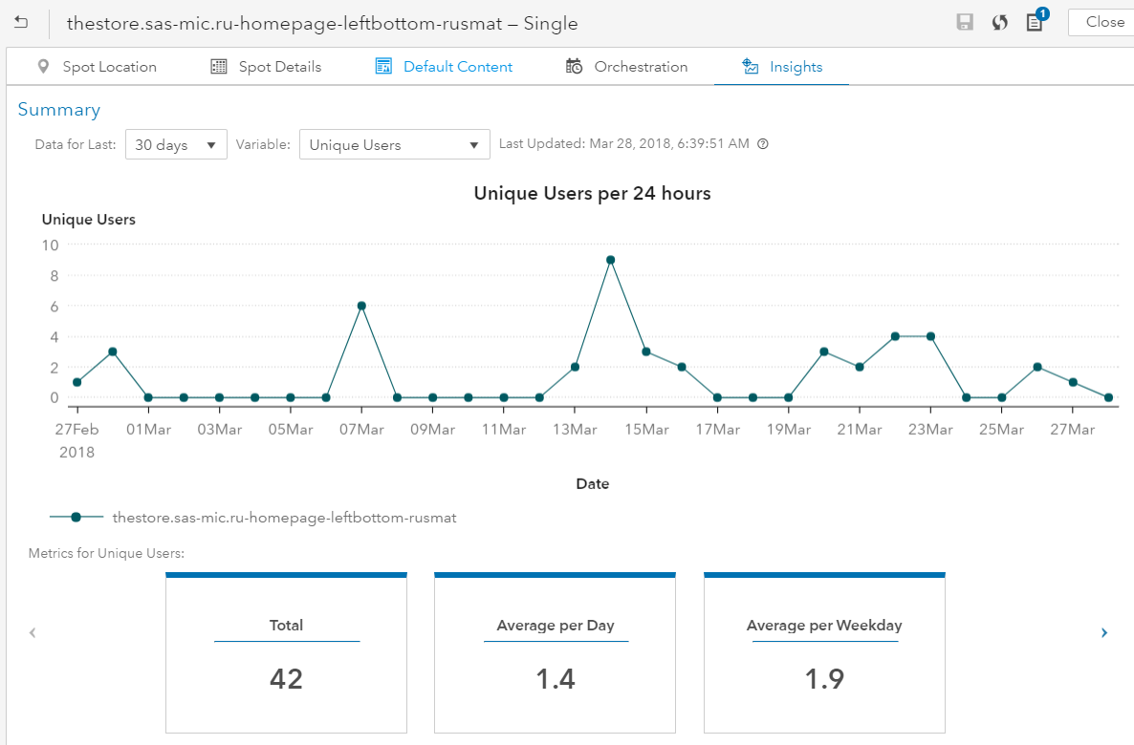Viewport: 1134px width, 745px height.
Task: Open the 30 days dropdown
Action: pyautogui.click(x=176, y=145)
